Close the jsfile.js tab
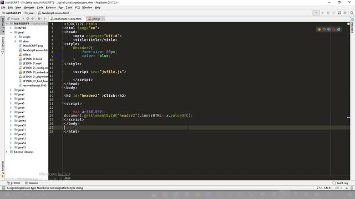This screenshot has width=355, height=199. tap(103, 19)
